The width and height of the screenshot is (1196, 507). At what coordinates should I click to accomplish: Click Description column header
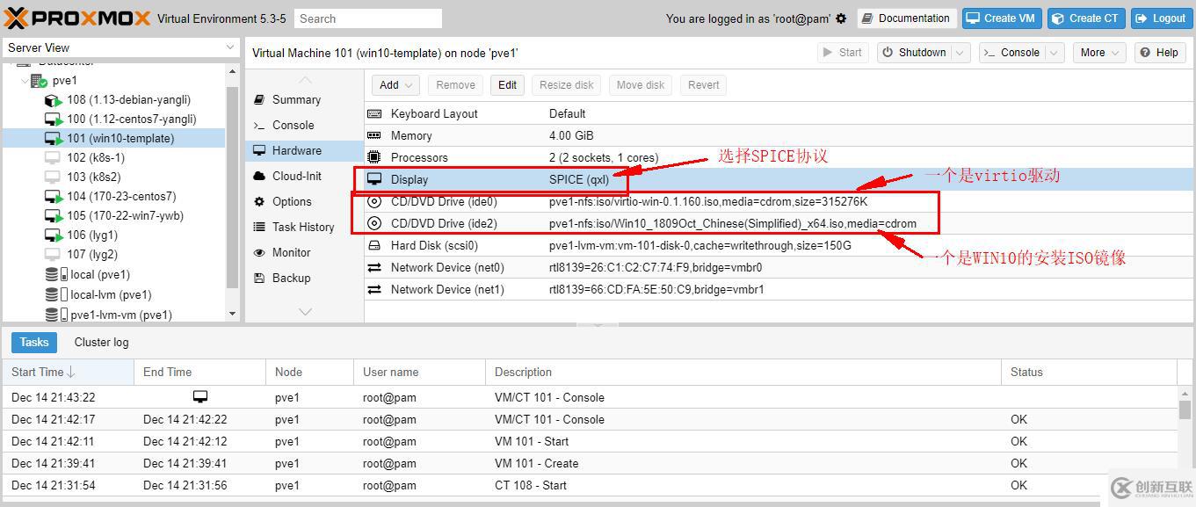point(743,372)
